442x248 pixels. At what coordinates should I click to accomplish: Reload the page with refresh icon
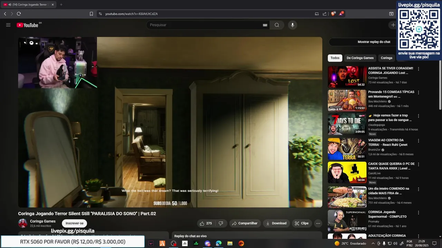(x=19, y=14)
